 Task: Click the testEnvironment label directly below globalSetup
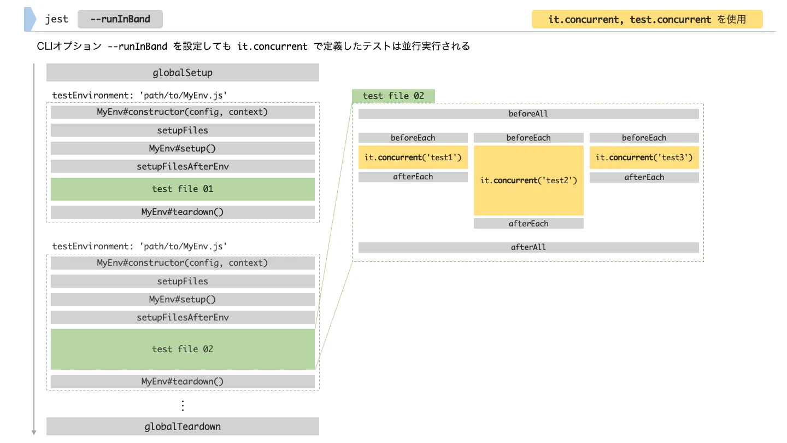click(140, 95)
